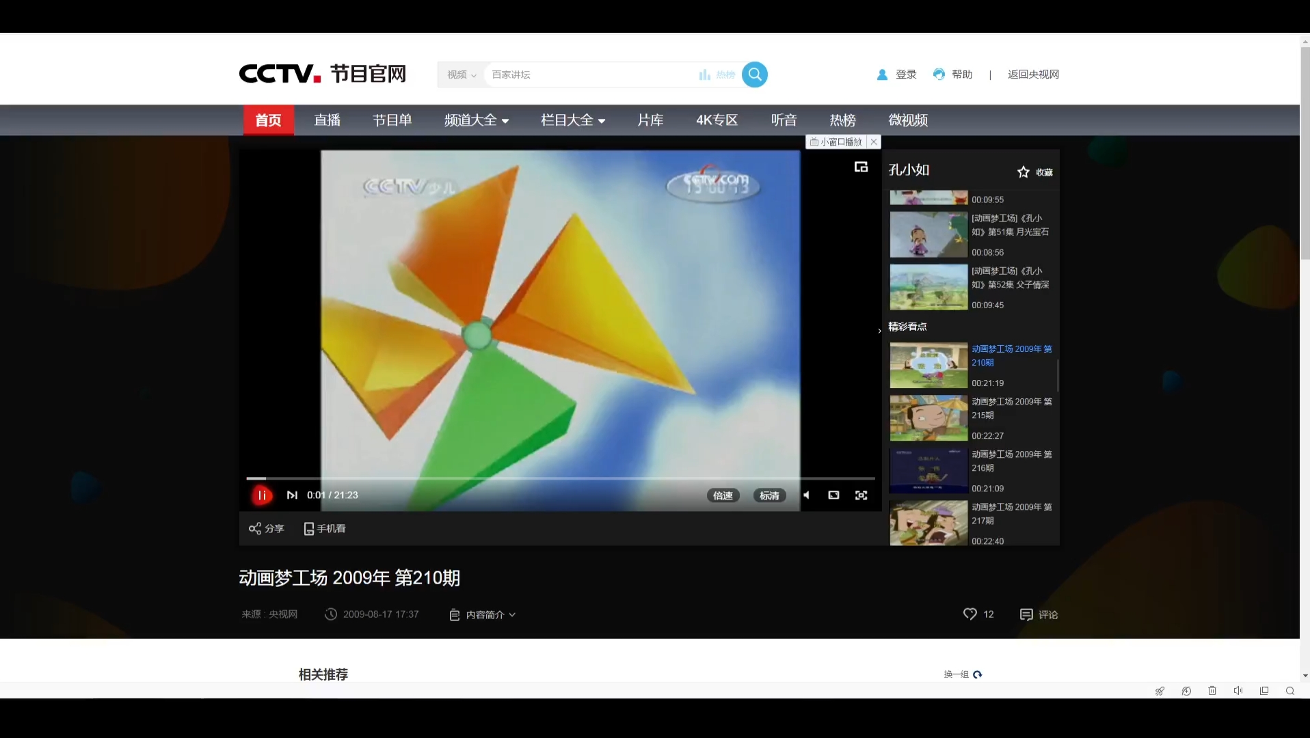Click 返回央视网 link
The image size is (1310, 738).
click(1033, 74)
